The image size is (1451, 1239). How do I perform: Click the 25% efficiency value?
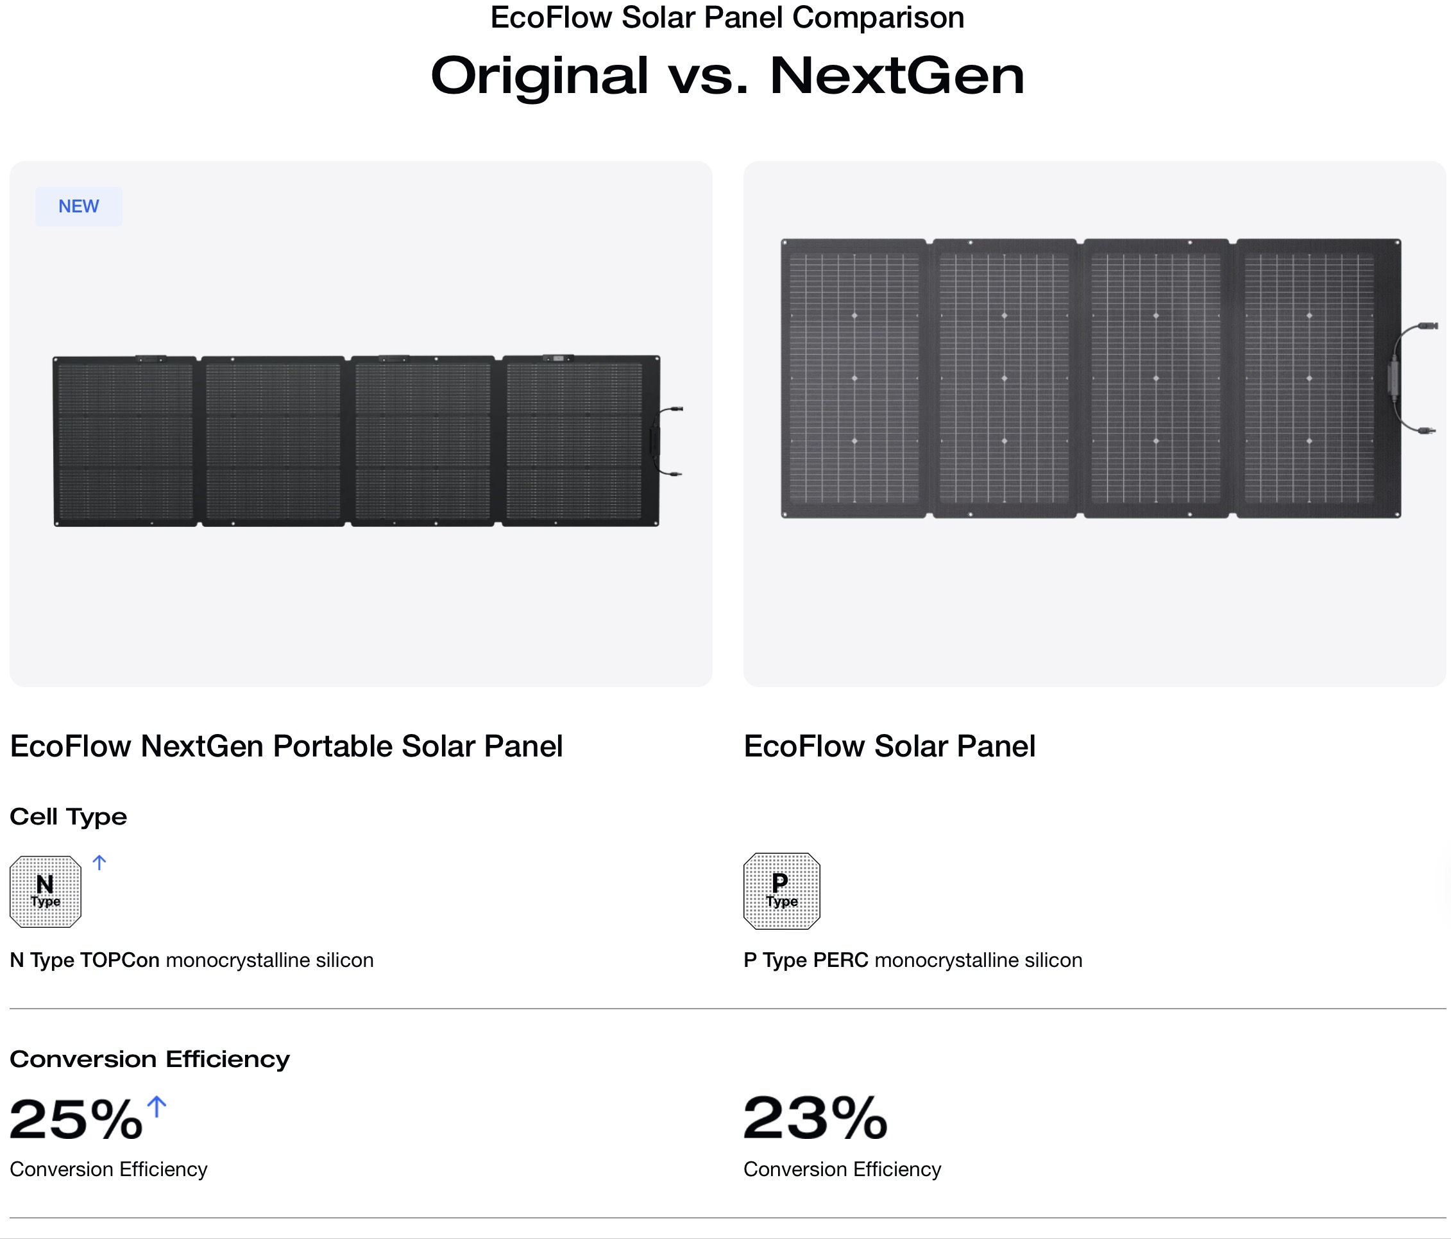tap(76, 1119)
